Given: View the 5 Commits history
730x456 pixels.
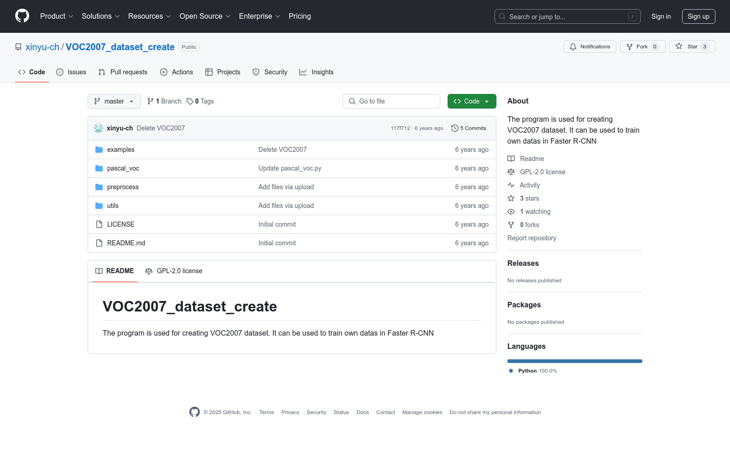Looking at the screenshot, I should coord(469,128).
